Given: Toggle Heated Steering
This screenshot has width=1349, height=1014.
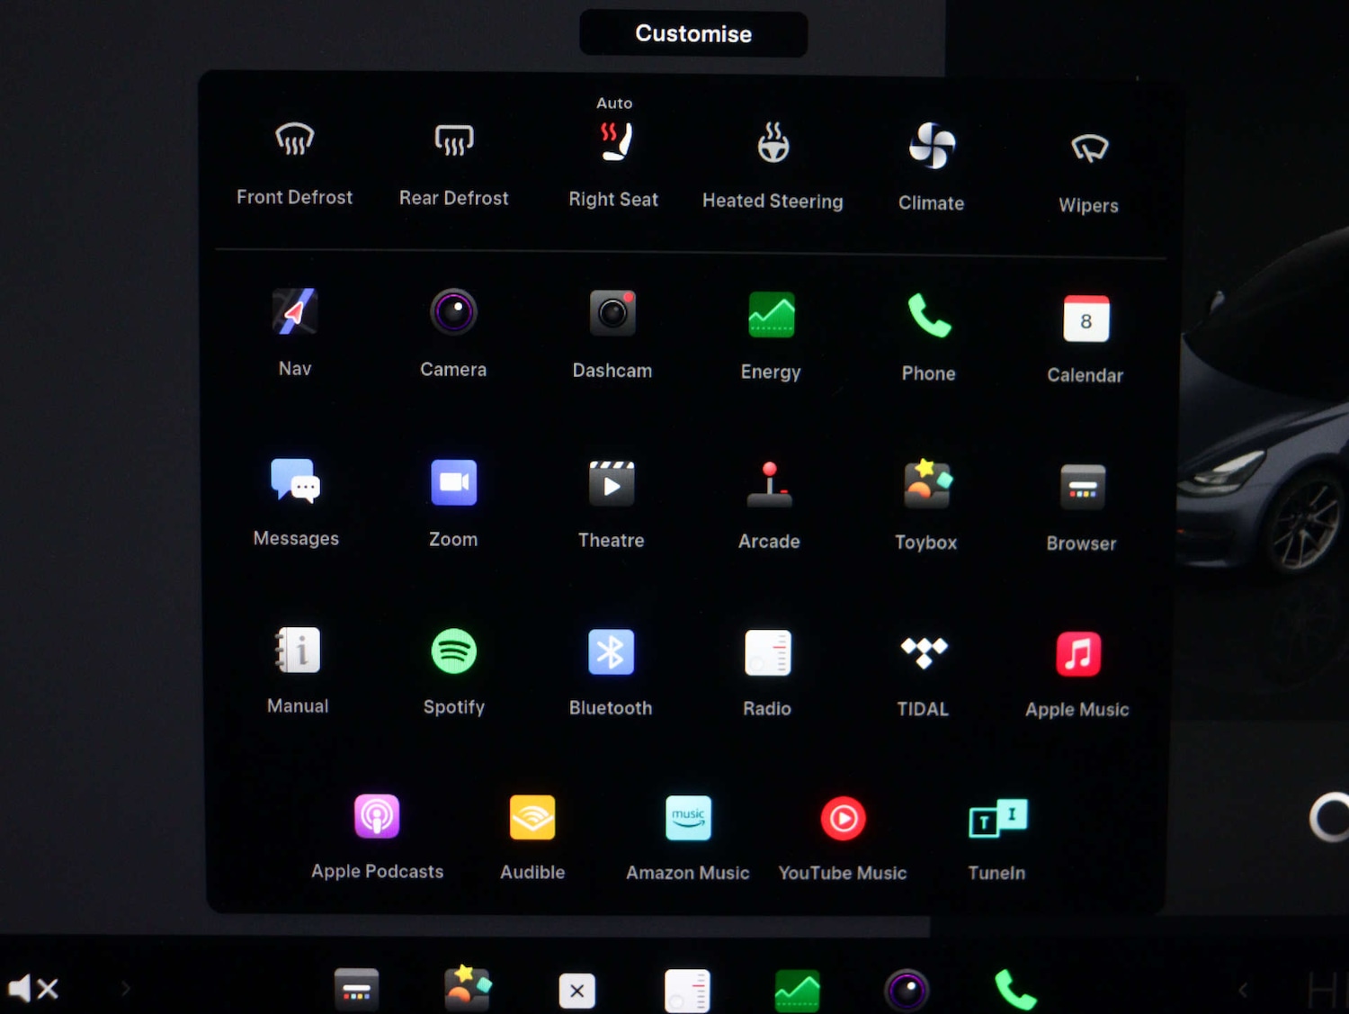Looking at the screenshot, I should click(773, 144).
